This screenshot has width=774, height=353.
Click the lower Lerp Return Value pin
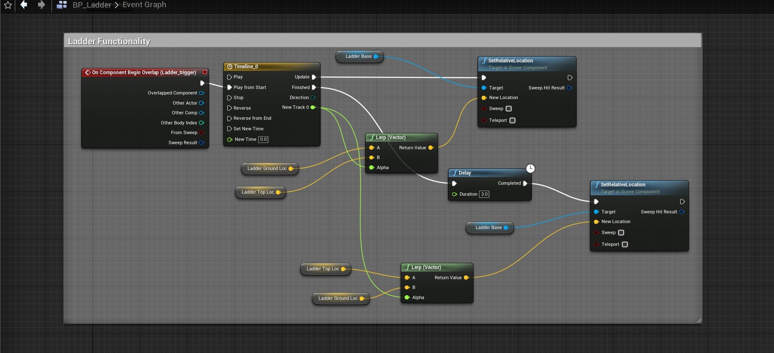pos(466,278)
